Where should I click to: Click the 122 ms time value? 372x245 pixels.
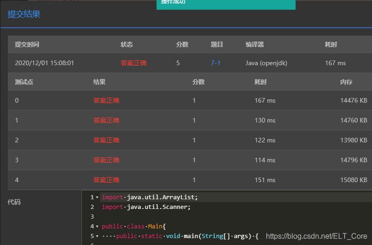(x=265, y=140)
